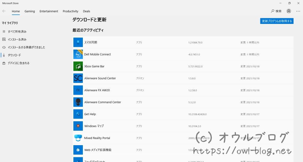Go to the Deals tab
The image size is (303, 162).
(x=86, y=11)
